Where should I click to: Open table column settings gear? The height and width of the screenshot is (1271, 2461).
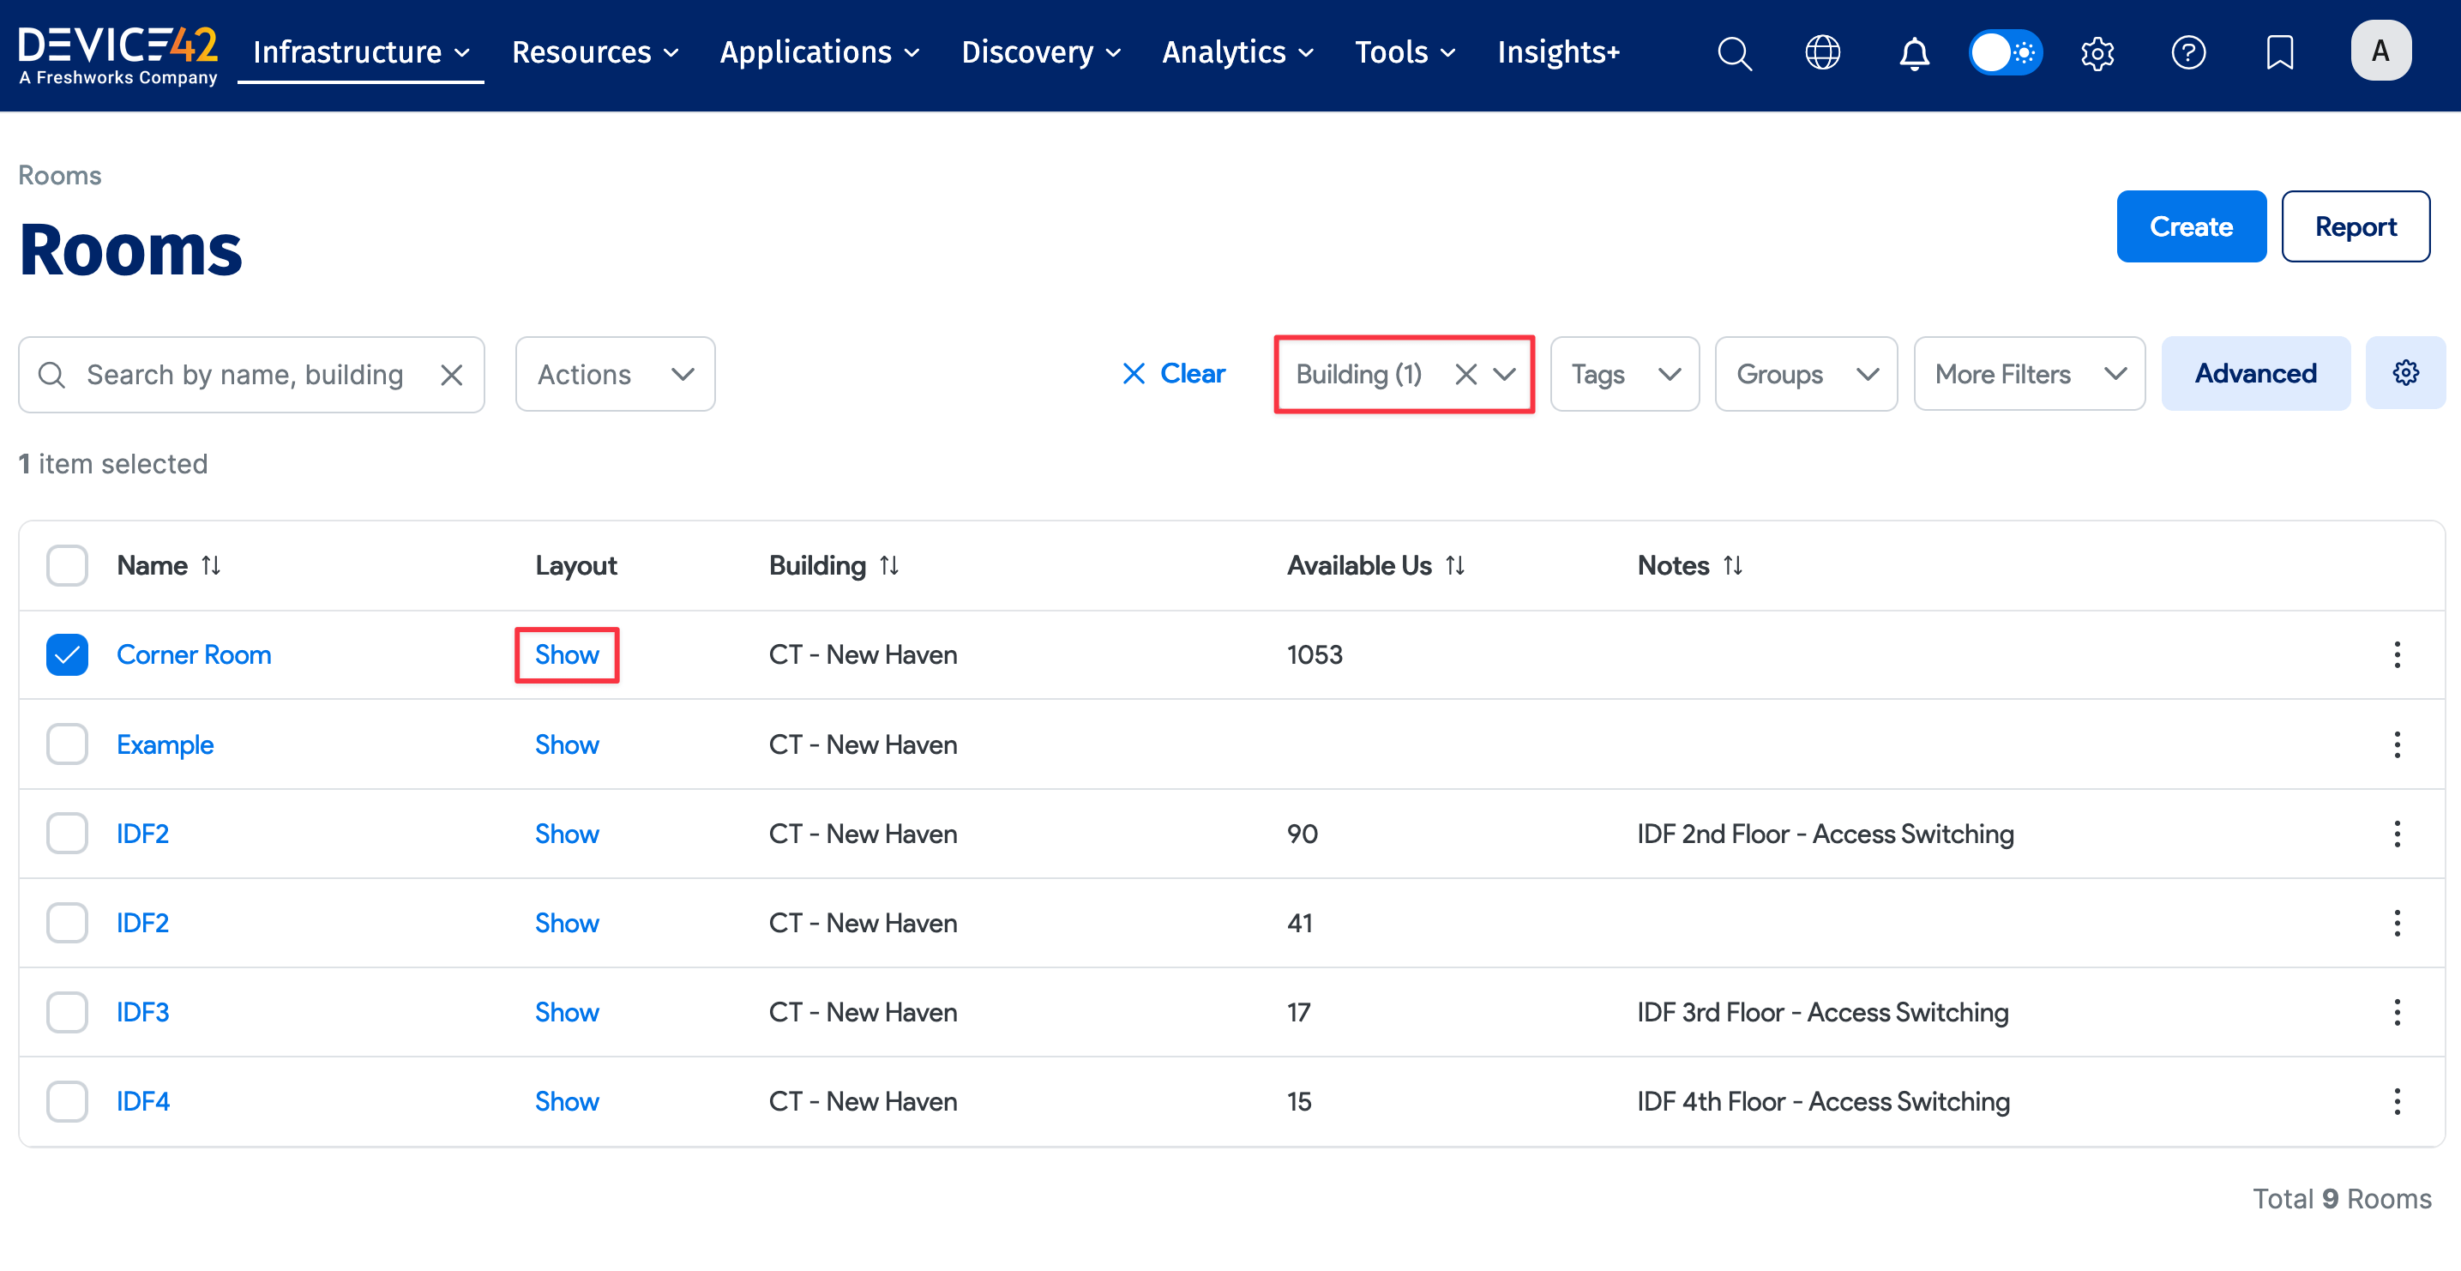click(2404, 373)
